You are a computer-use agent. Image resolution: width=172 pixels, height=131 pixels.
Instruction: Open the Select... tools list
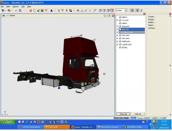(x=151, y=25)
